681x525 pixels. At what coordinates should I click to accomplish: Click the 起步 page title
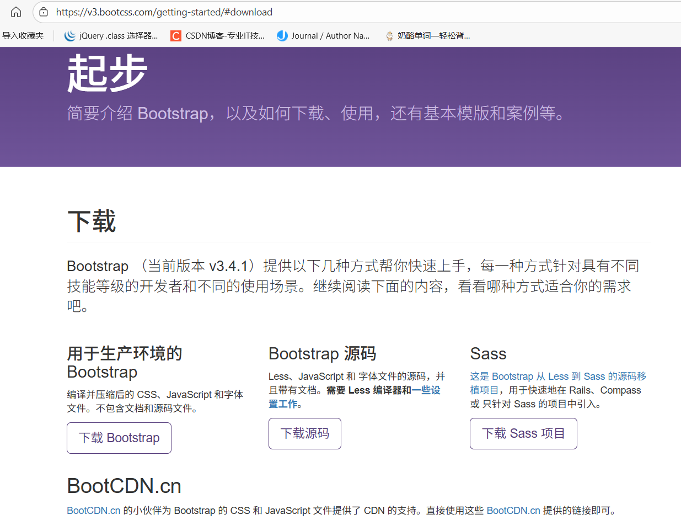click(x=108, y=73)
